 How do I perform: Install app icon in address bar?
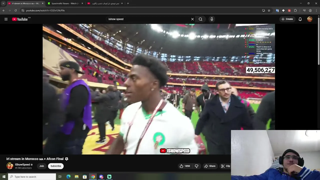(x=263, y=10)
